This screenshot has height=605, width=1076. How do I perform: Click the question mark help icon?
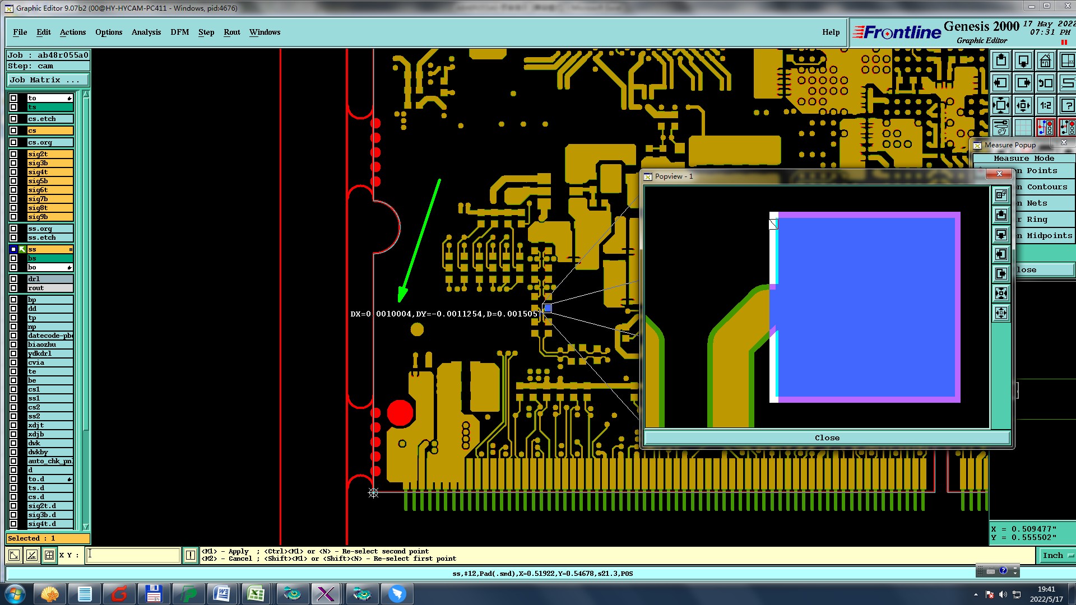coord(1068,105)
